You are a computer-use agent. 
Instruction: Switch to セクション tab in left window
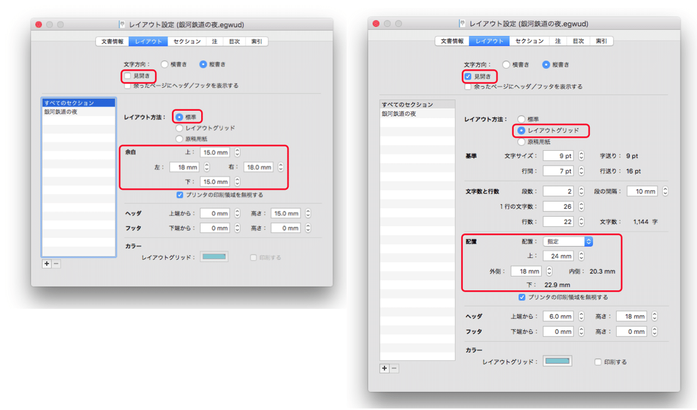click(x=187, y=41)
